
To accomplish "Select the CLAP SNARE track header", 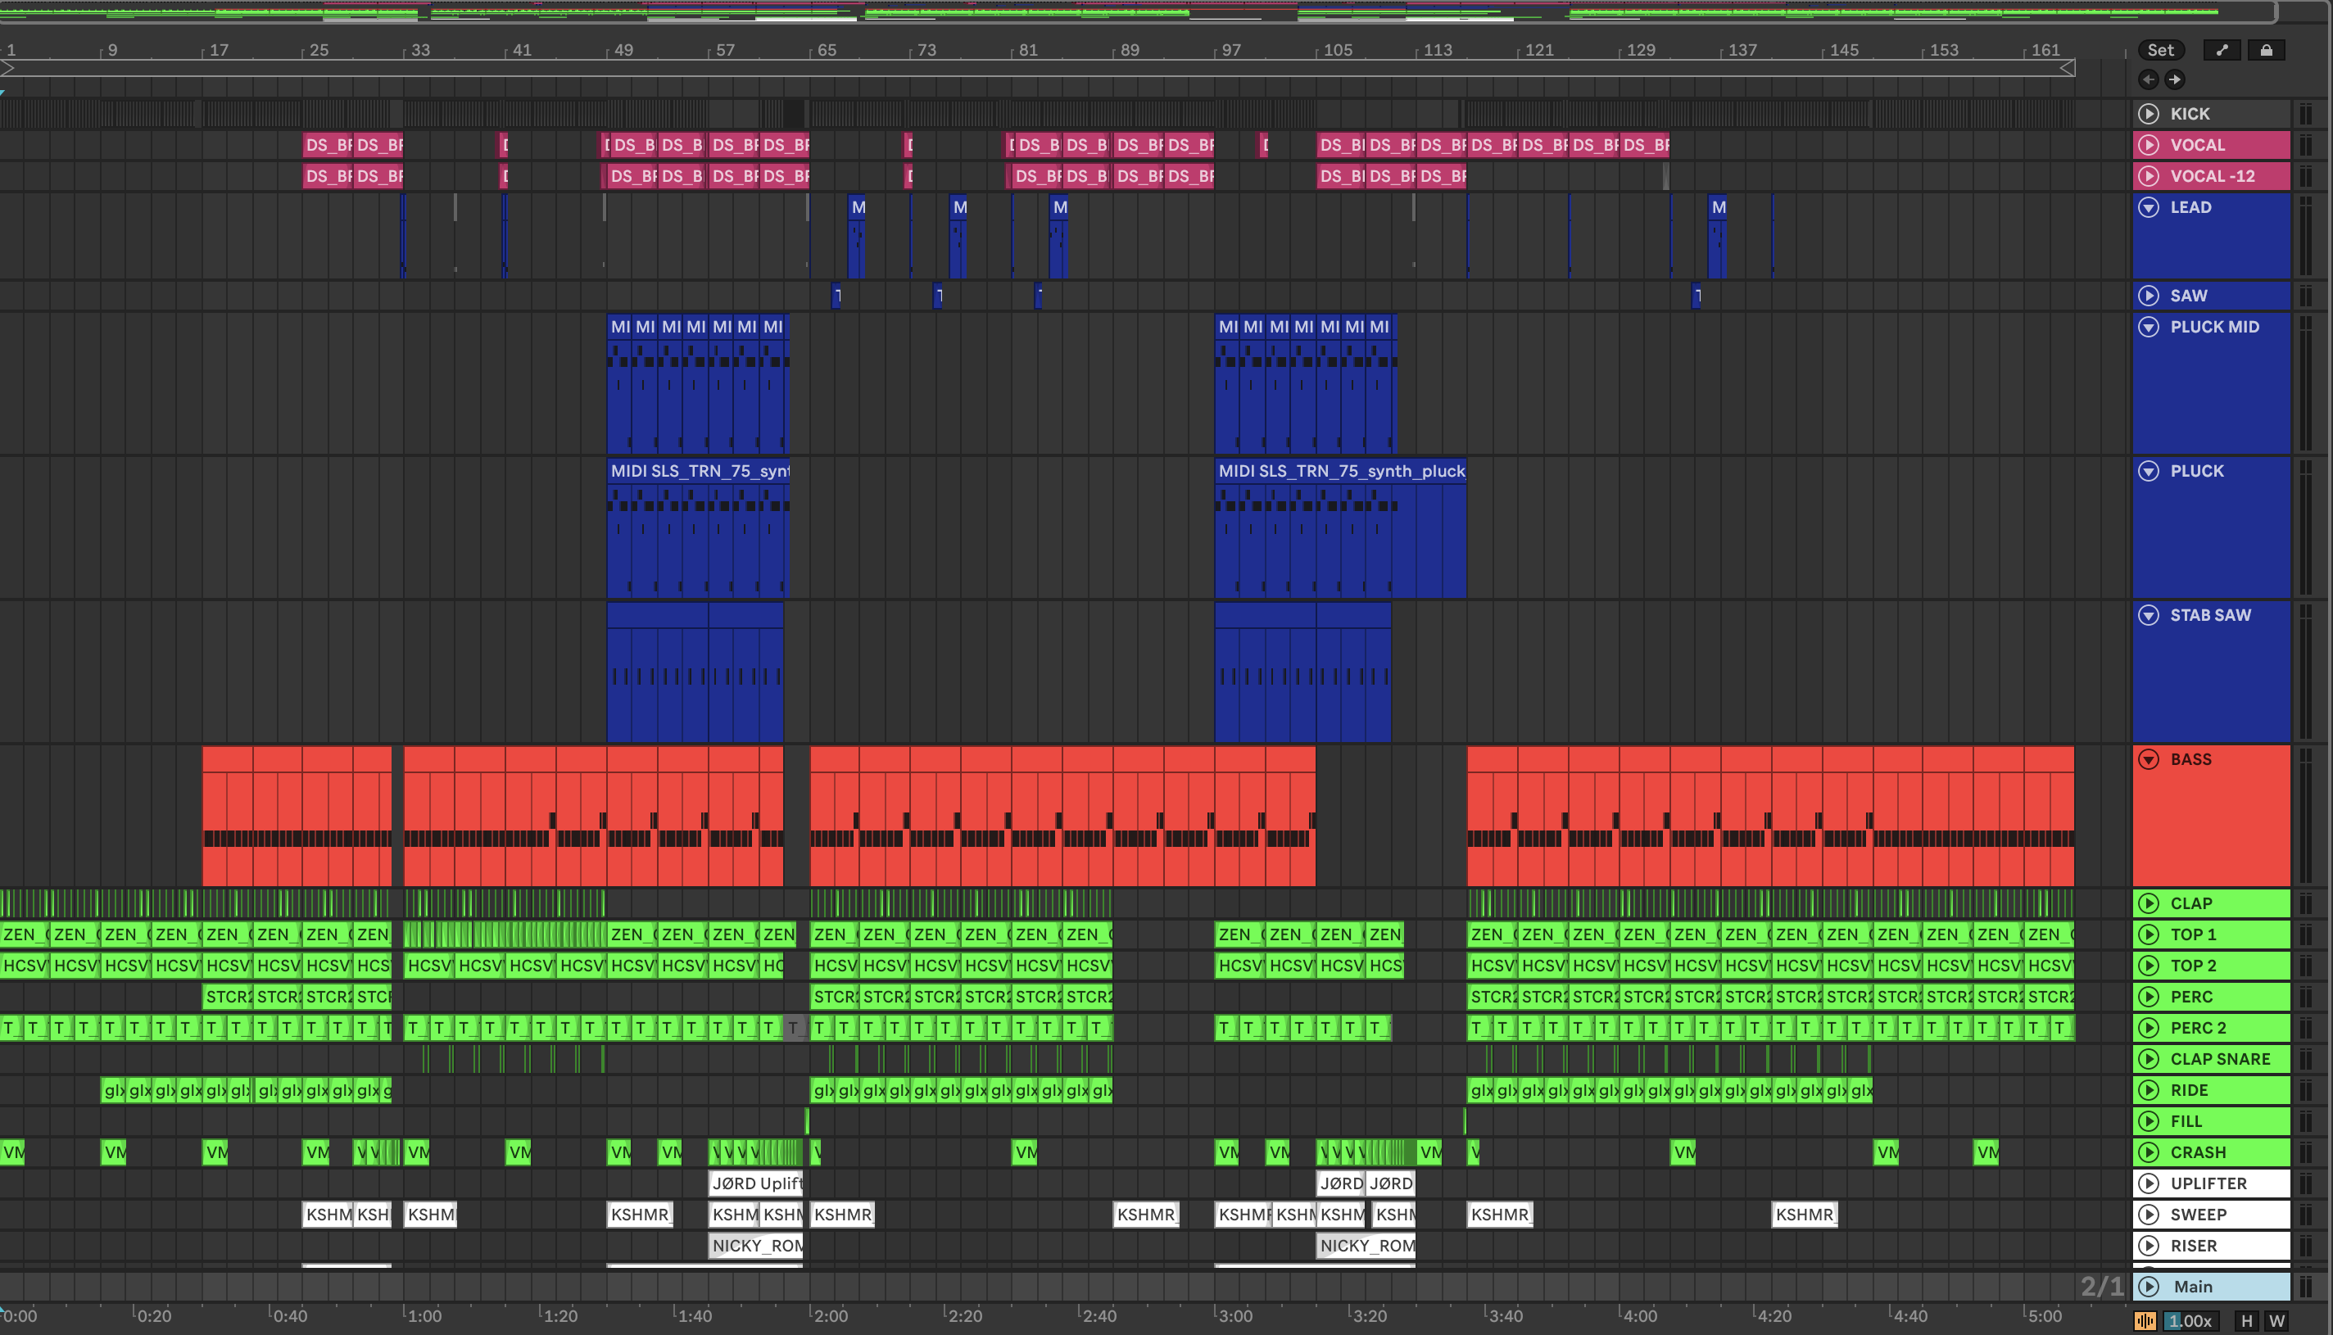I will (2219, 1059).
